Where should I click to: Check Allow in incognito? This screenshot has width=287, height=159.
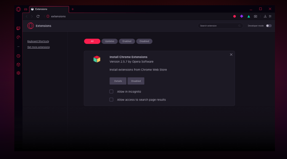pyautogui.click(x=111, y=92)
